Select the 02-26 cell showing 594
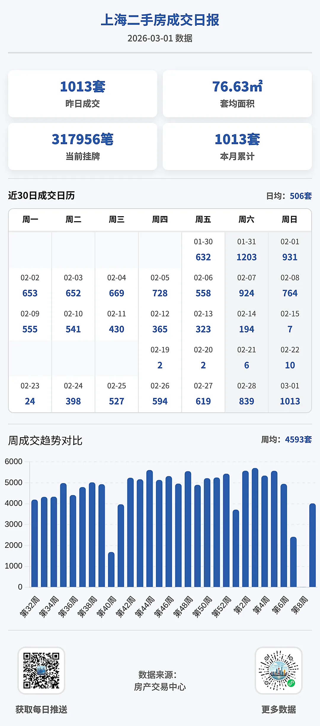The width and height of the screenshot is (320, 726). click(160, 394)
